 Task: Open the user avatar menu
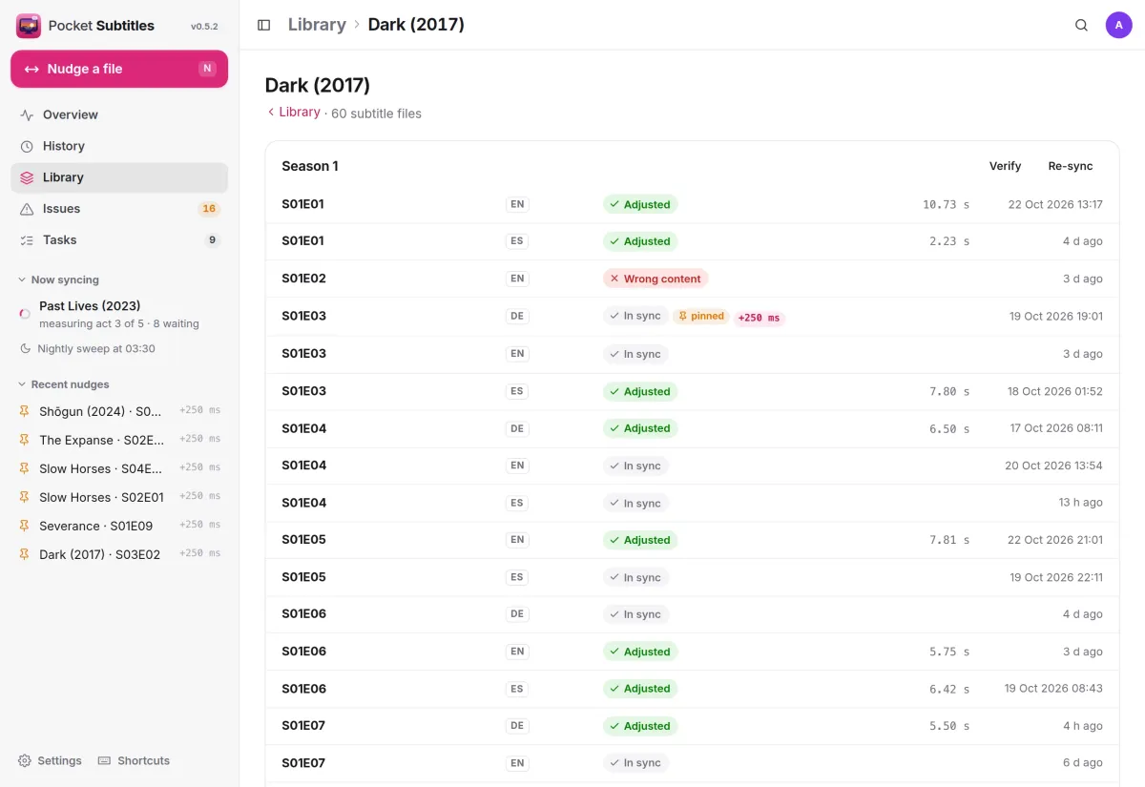click(1118, 25)
